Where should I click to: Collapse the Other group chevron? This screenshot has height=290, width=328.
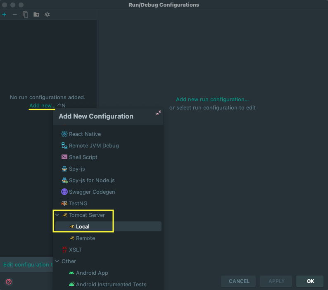(57, 261)
